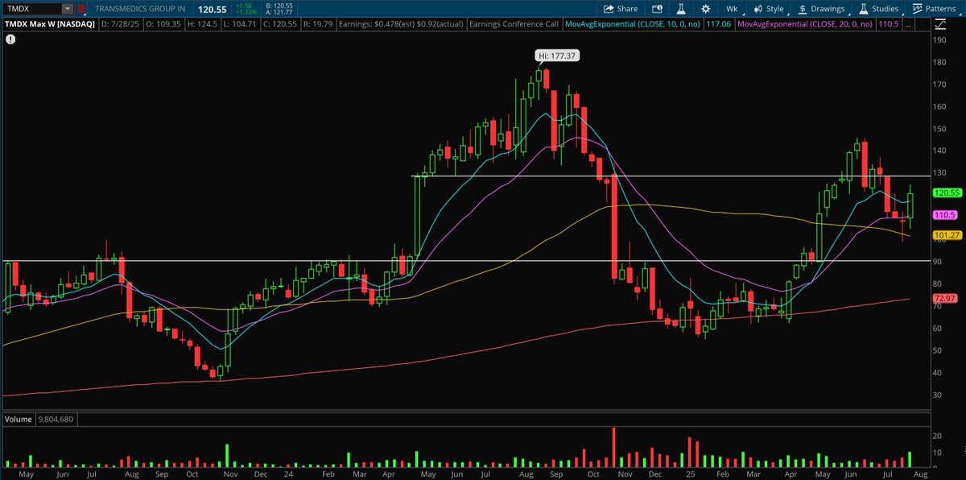Open the Wk timeframe dropdown
This screenshot has width=966, height=480.
732,9
